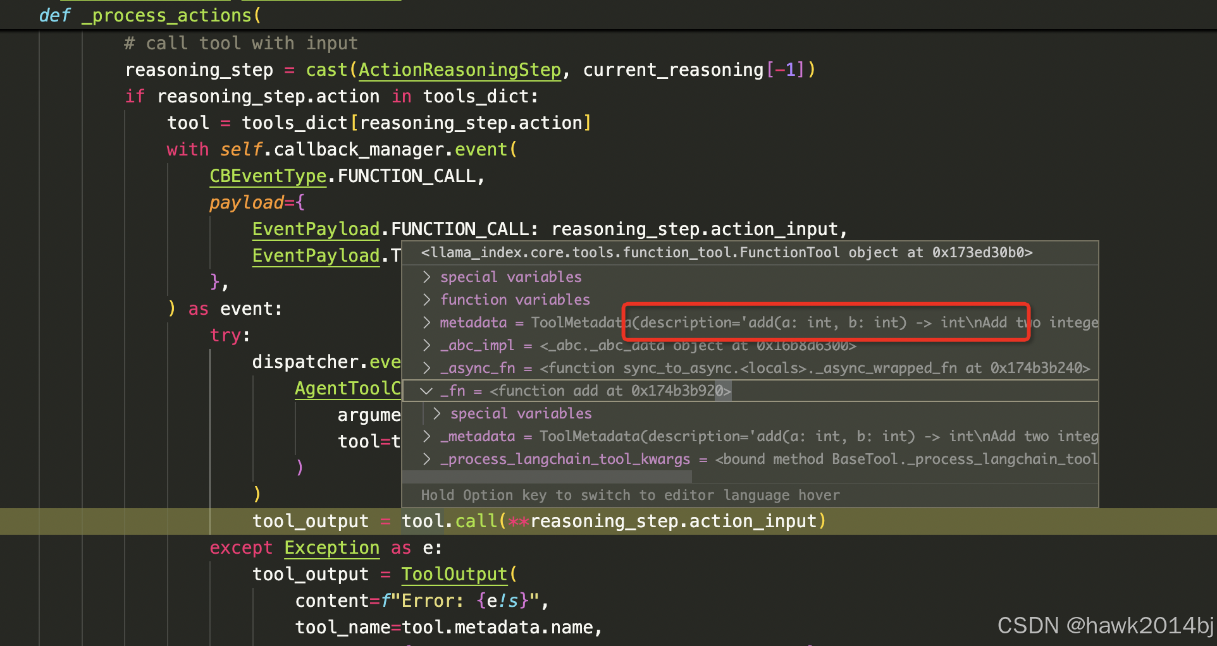Click the _process_actions function name
Viewport: 1217px width, 646px height.
tap(167, 15)
